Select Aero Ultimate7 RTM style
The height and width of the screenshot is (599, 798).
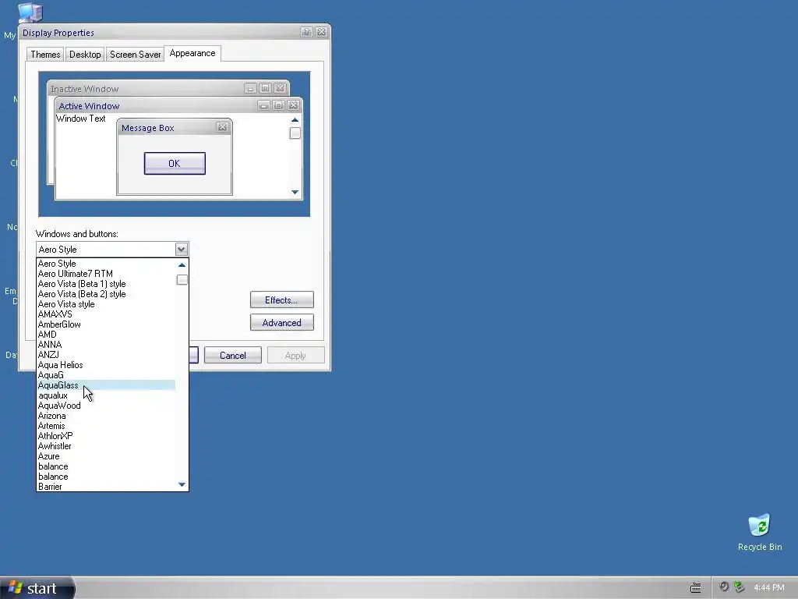(106, 274)
